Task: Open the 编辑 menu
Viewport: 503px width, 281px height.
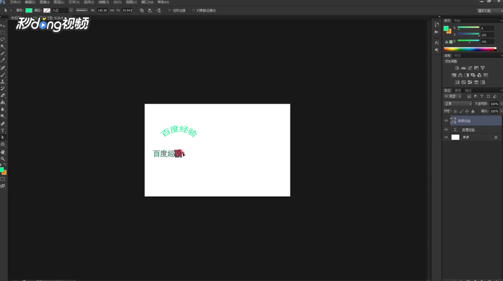Action: (30, 2)
